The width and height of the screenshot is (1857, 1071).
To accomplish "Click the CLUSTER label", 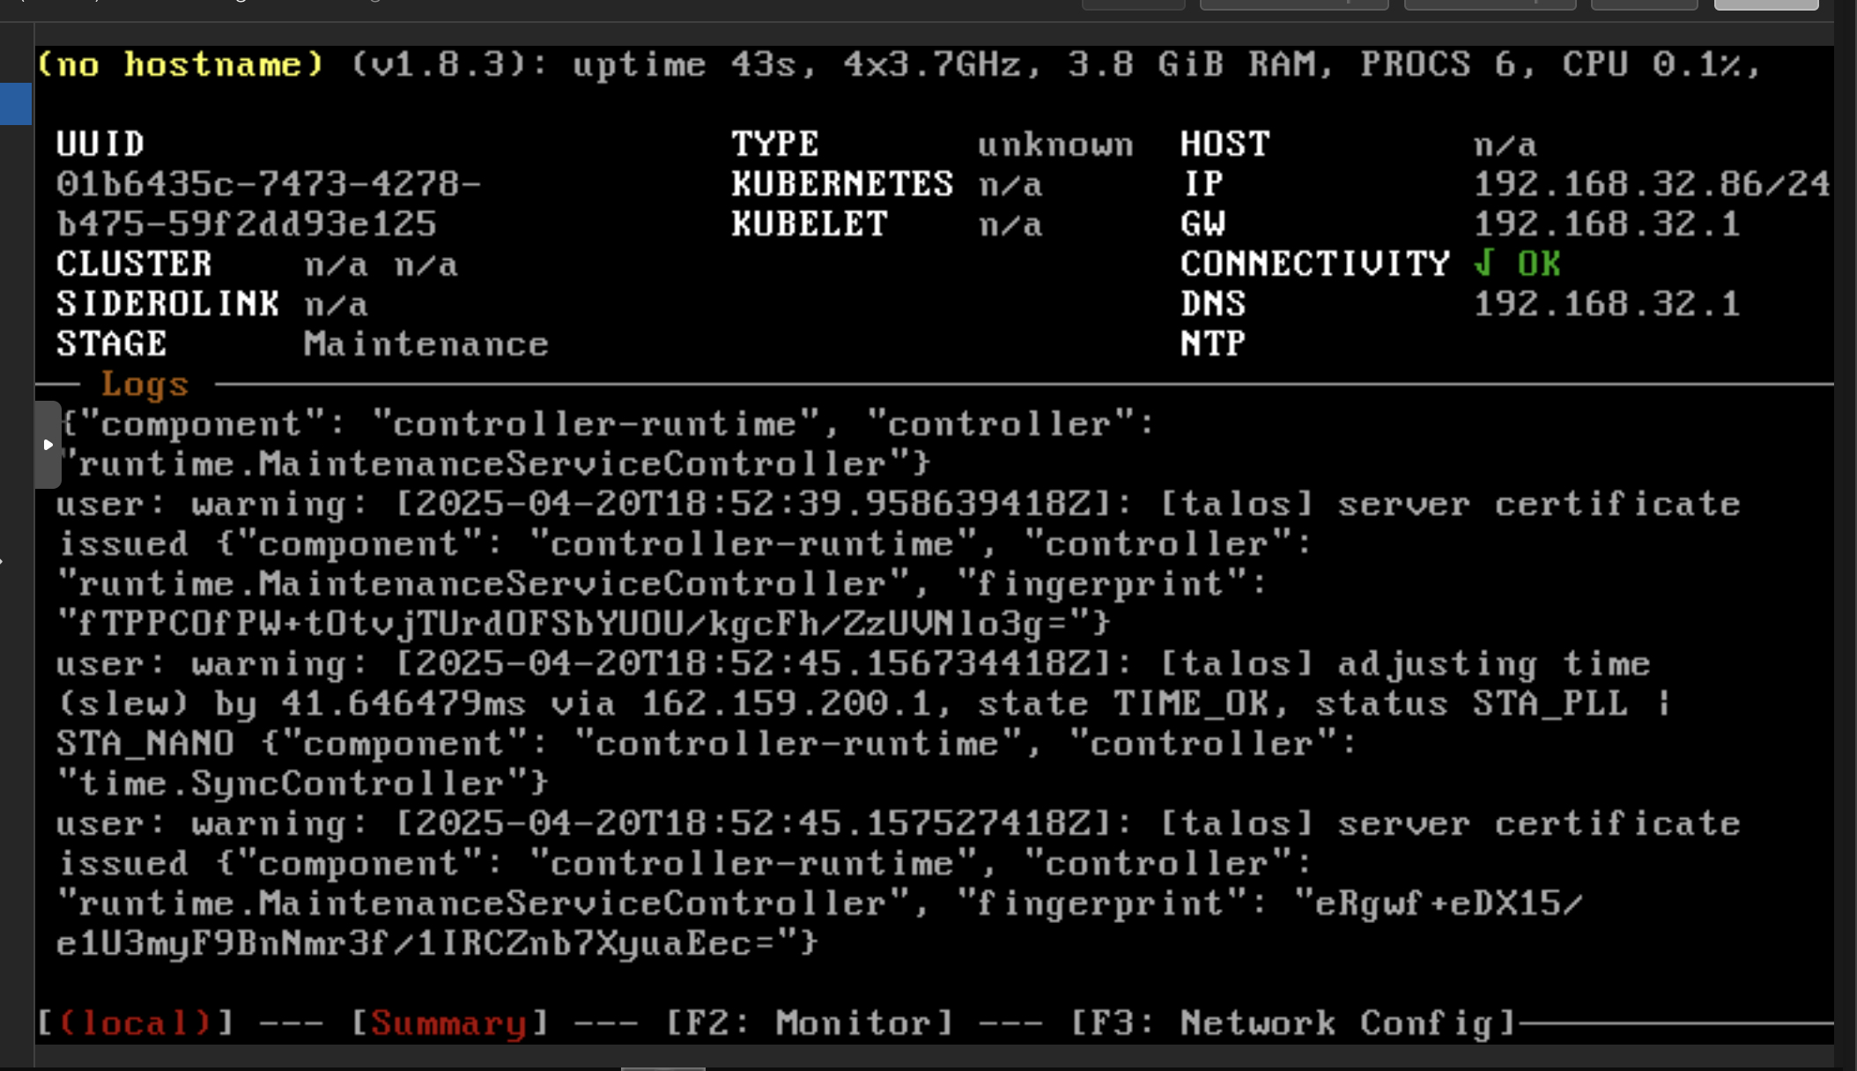I will tap(134, 263).
